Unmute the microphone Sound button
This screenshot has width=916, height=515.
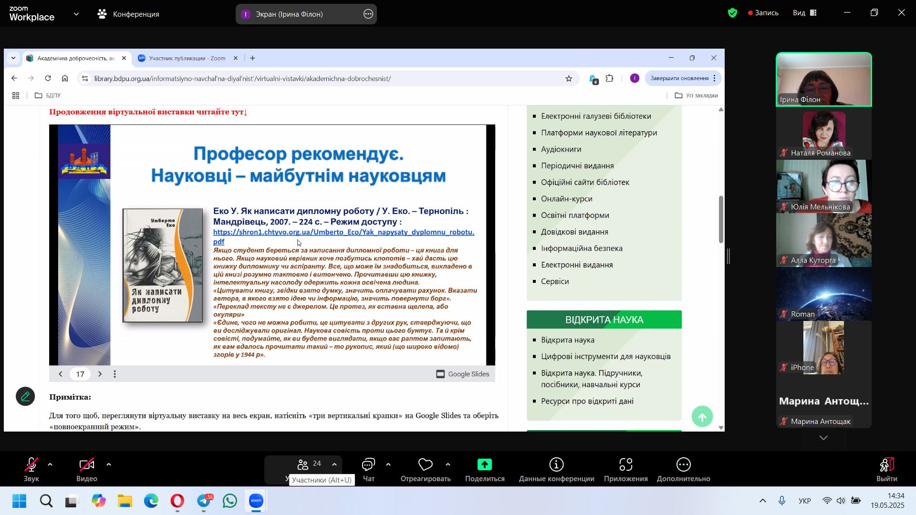[31, 465]
